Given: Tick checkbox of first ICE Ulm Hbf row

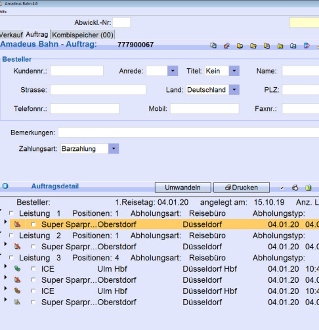Looking at the screenshot, I should [33, 268].
